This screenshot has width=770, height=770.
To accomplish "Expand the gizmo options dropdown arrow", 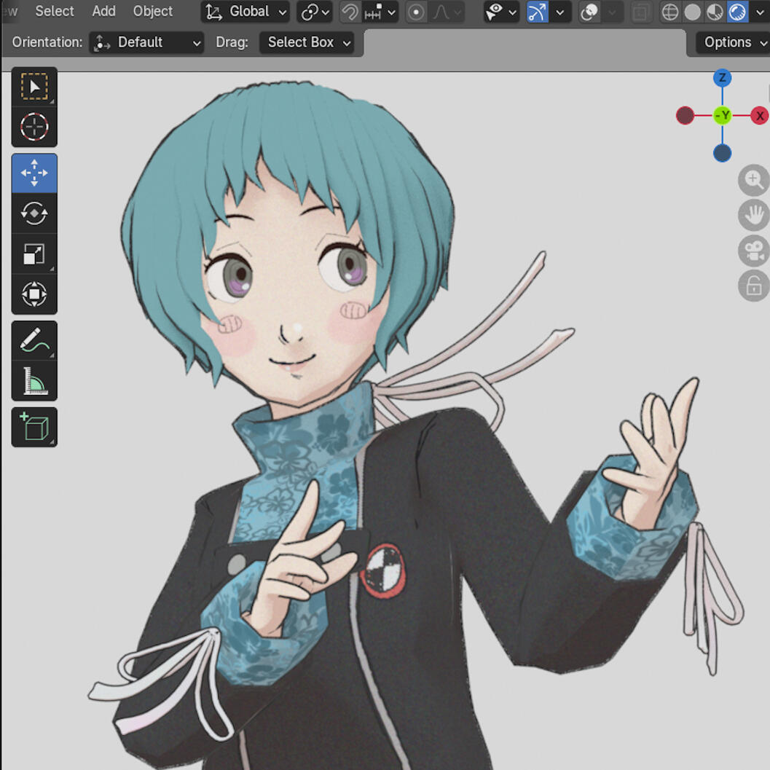I will click(x=559, y=12).
